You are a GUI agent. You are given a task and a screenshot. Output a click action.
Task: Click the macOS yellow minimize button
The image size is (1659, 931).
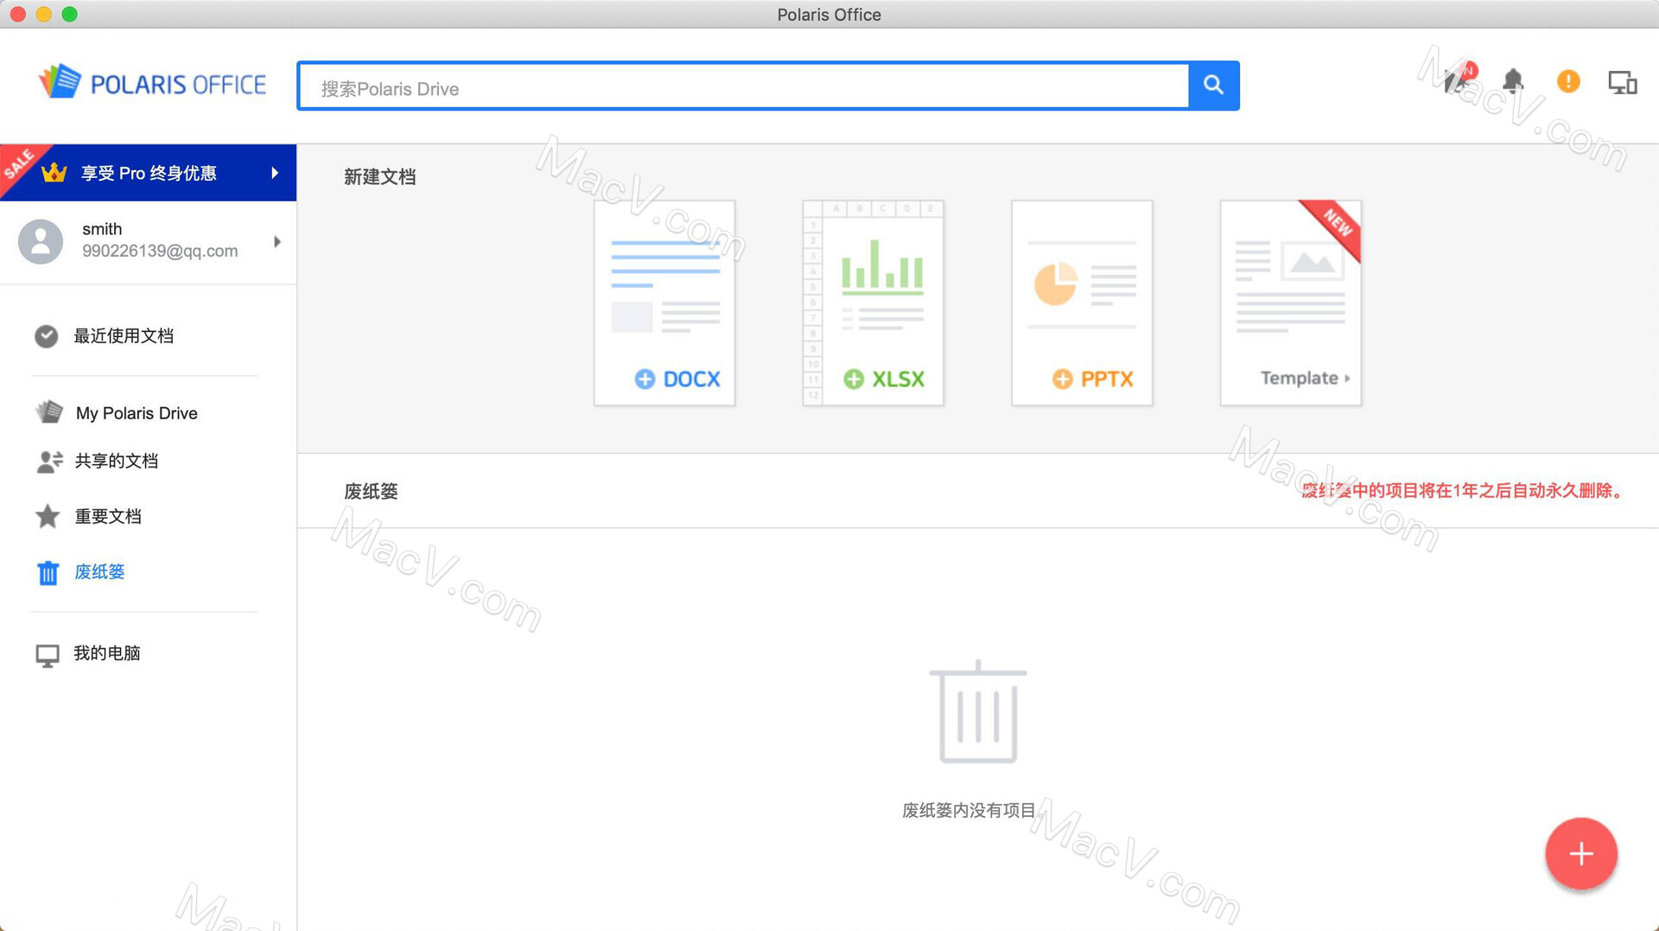[x=44, y=14]
